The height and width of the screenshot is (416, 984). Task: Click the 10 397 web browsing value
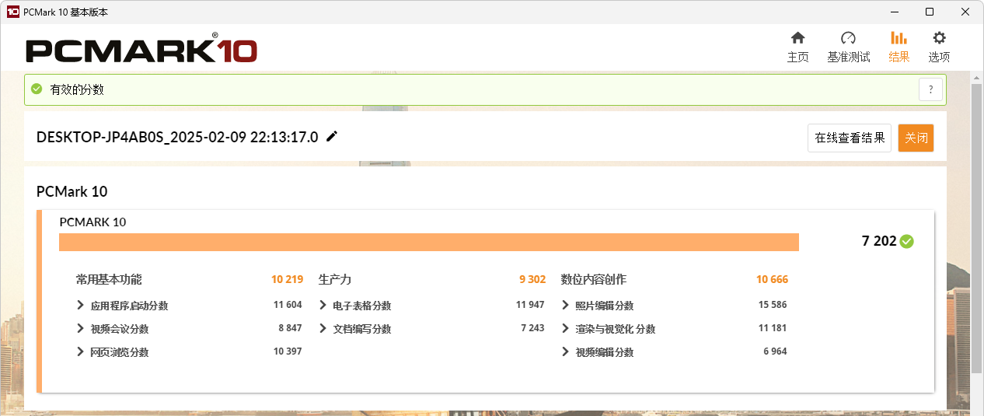point(288,351)
